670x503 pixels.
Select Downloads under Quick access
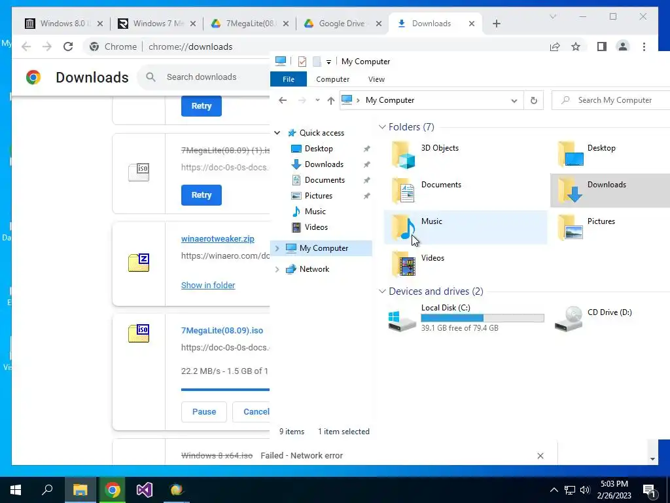(324, 164)
